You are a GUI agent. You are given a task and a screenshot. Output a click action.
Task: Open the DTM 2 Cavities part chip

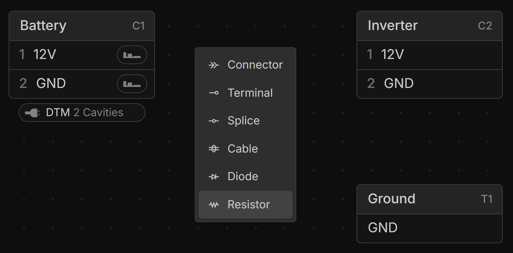84,113
